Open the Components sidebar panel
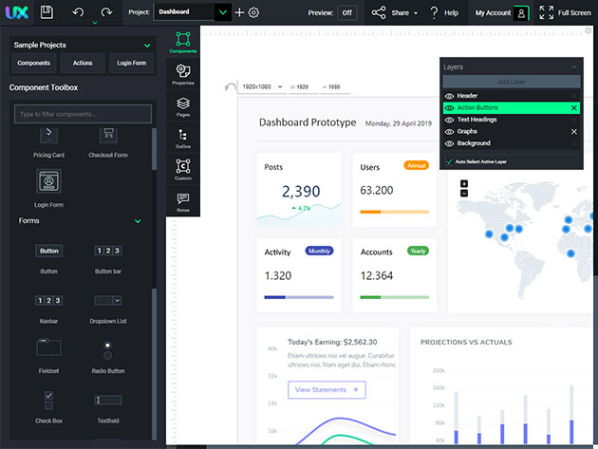This screenshot has width=598, height=449. point(183,43)
